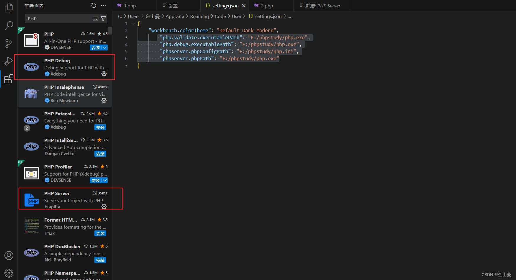Screen dimensions: 516x280
Task: Open extensions view more actions menu
Action: click(x=103, y=6)
